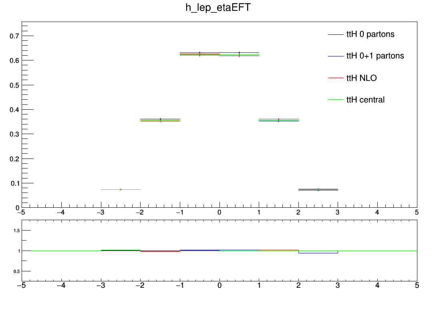Click the 0 label under the upper plot x-axis center
This screenshot has width=439, height=309.
(x=219, y=213)
